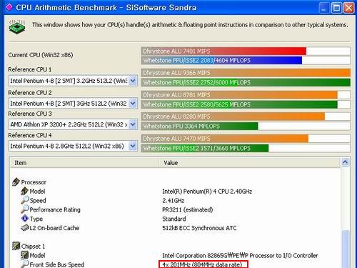357x268 pixels.
Task: Open the Reference CPU 1 dropdown
Action: (133, 81)
